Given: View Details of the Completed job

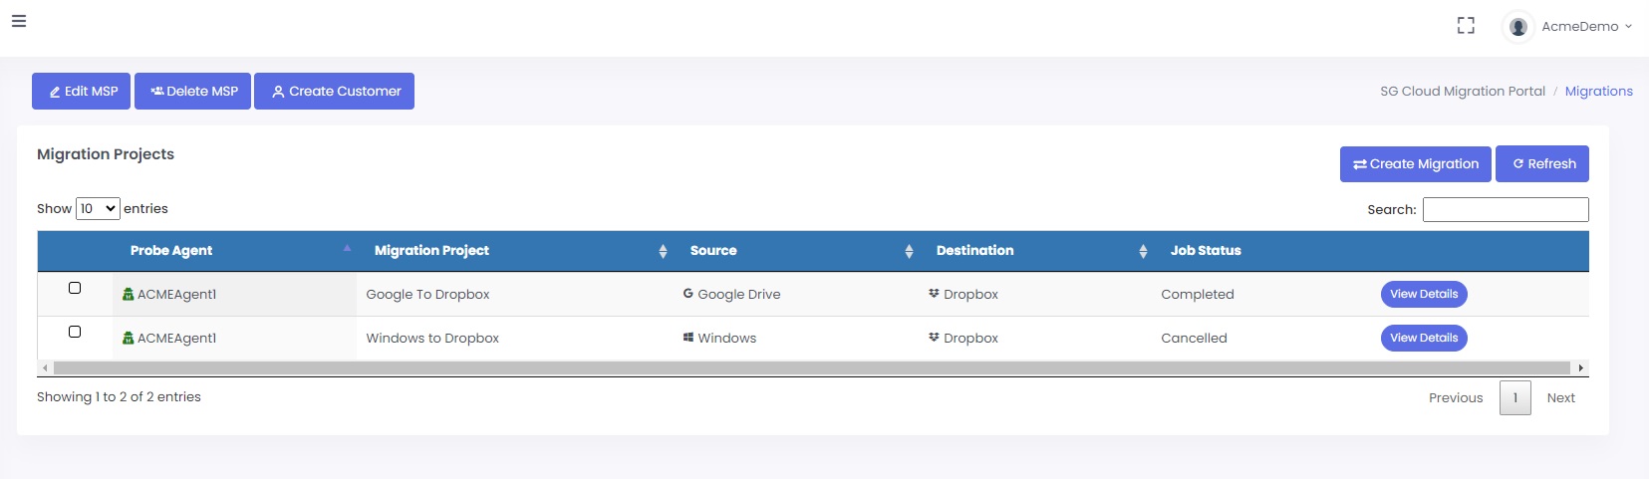Looking at the screenshot, I should click(x=1423, y=294).
